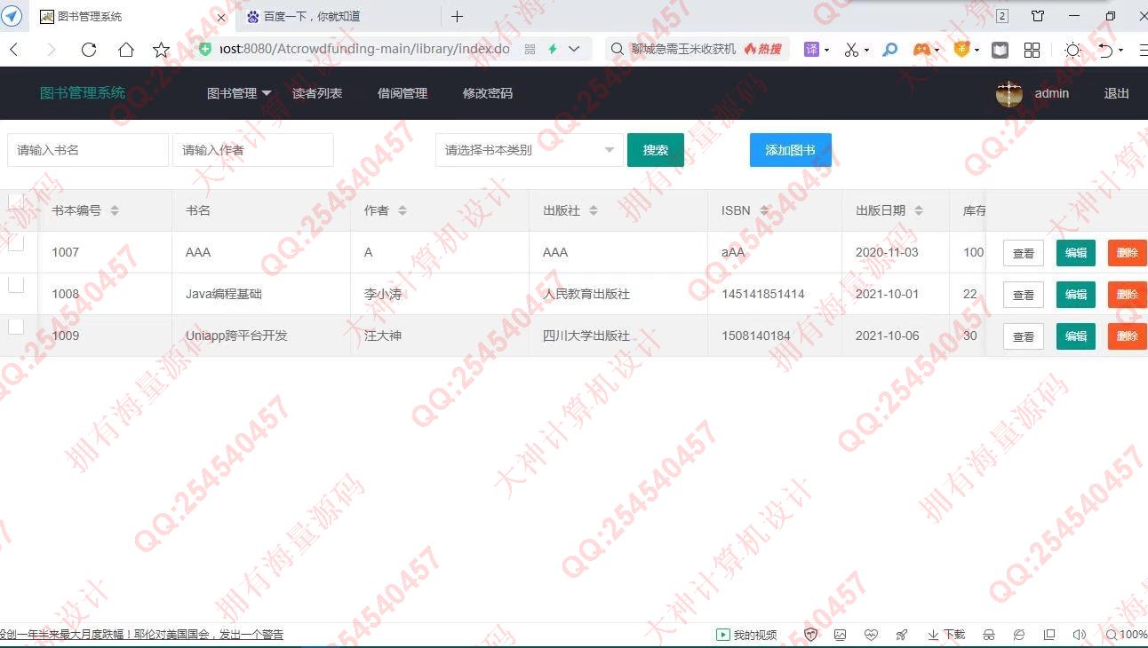
Task: Open the translate icon's dropdown arrow
Action: [827, 51]
